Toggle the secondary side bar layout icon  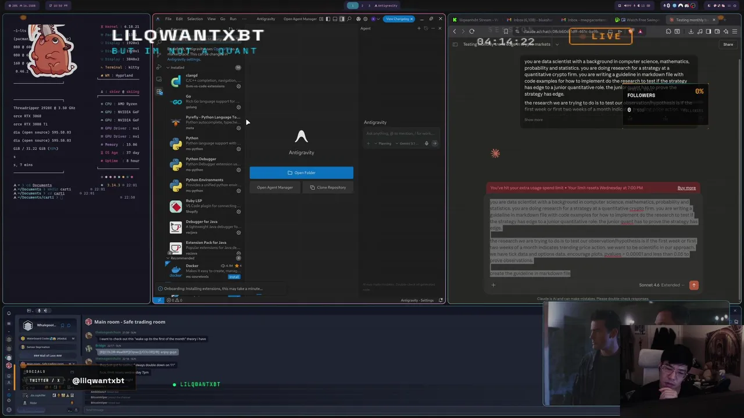pos(342,19)
